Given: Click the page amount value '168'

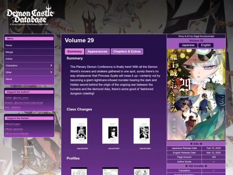Looking at the screenshot, I should pyautogui.click(x=214, y=157).
